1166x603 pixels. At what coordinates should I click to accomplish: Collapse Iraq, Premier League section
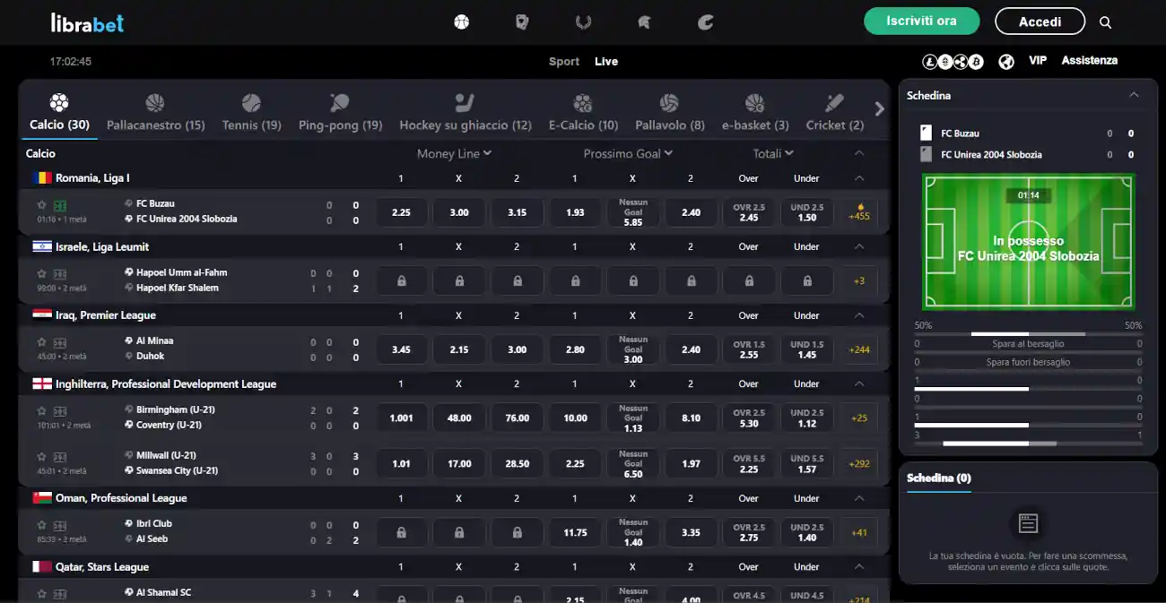click(x=859, y=315)
